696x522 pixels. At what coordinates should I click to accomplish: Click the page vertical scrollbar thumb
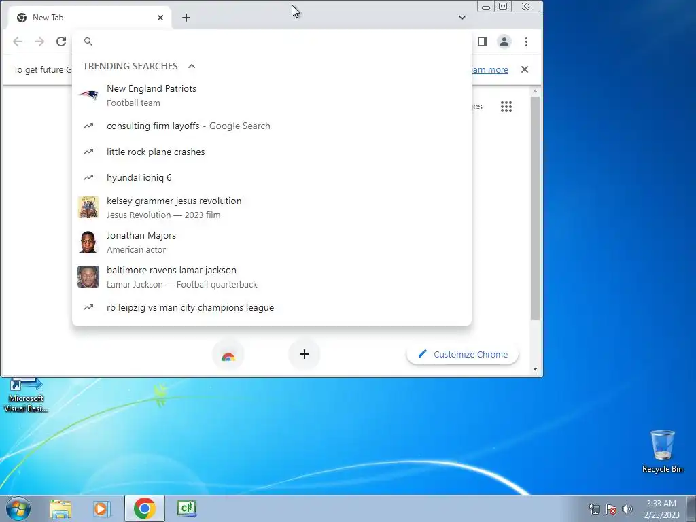pos(536,208)
